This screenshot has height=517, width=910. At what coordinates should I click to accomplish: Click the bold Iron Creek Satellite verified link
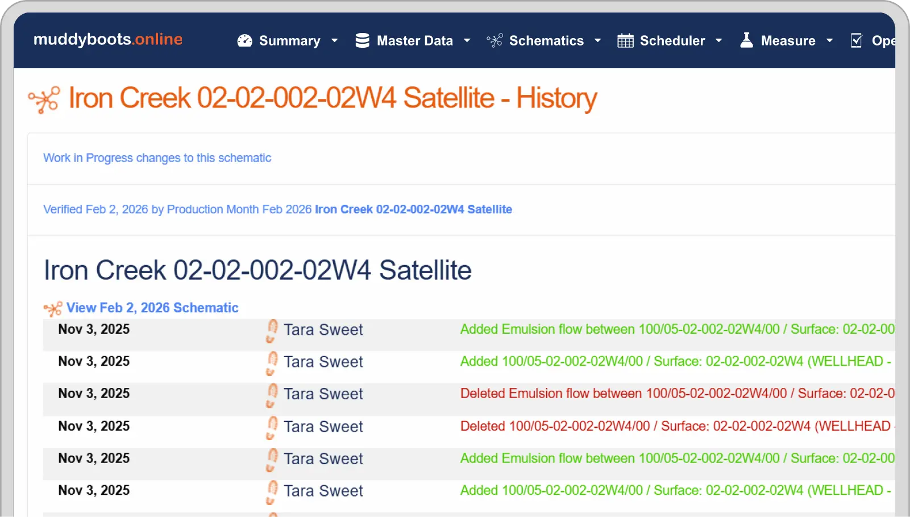[413, 209]
